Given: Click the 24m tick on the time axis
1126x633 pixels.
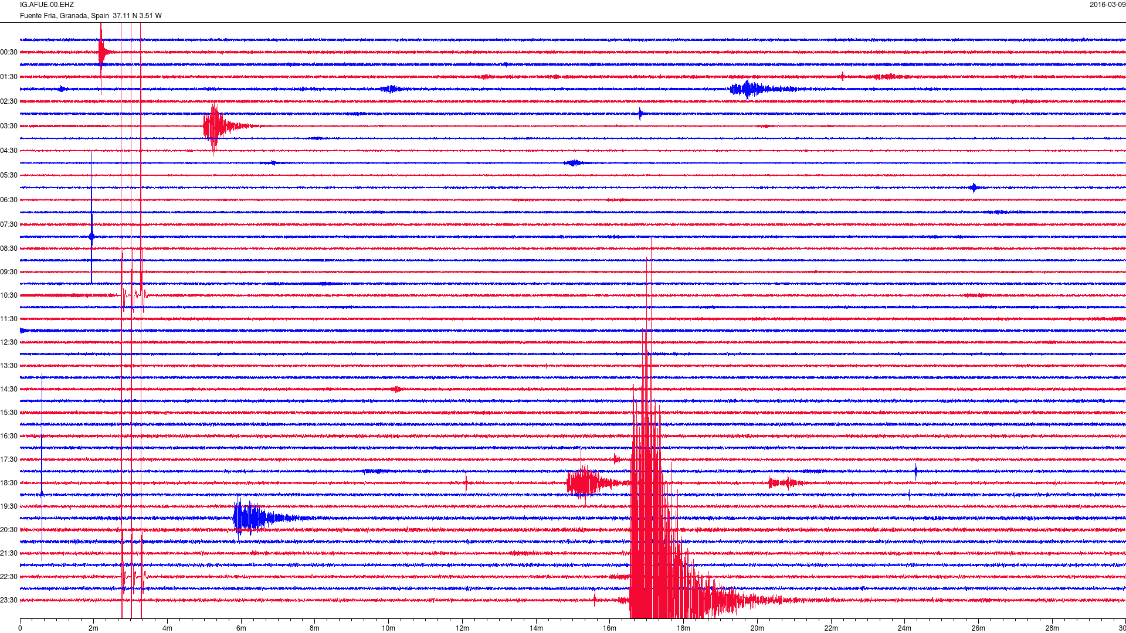Looking at the screenshot, I should [904, 628].
